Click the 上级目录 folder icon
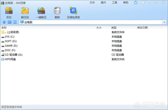The width and height of the screenshot is (168, 110). click(3, 32)
